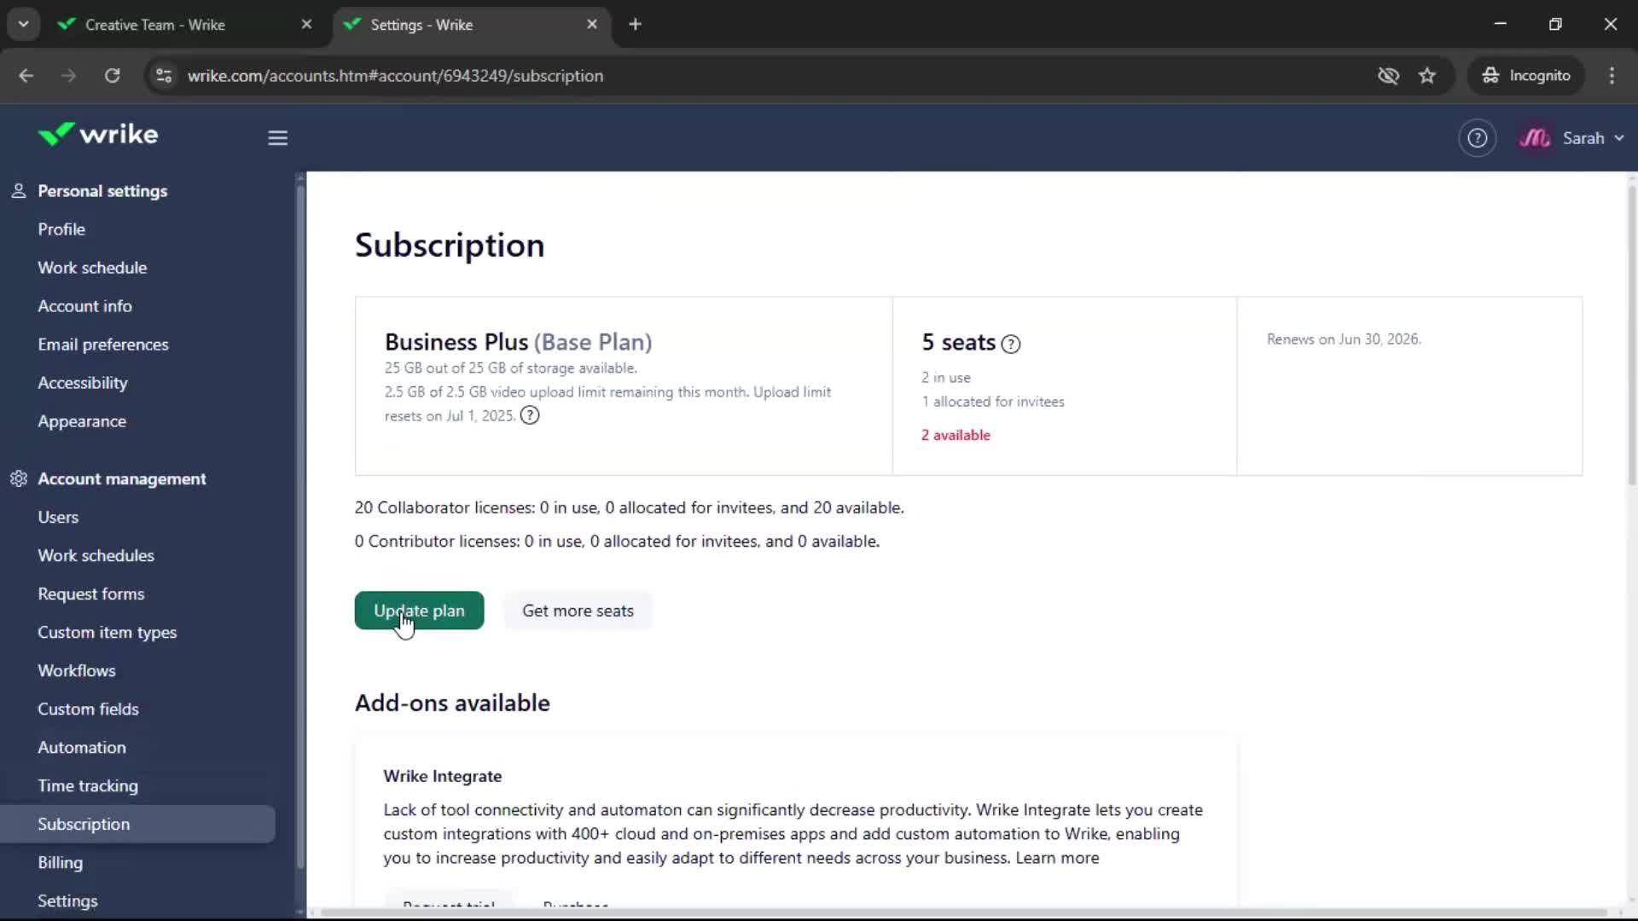Viewport: 1638px width, 921px height.
Task: Close the Settings - Wrike tab
Action: (x=592, y=25)
